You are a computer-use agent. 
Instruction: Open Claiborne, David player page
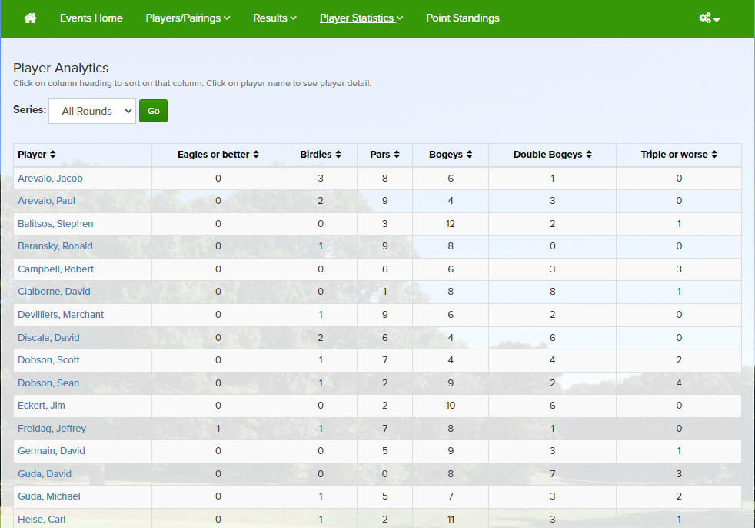coord(54,292)
